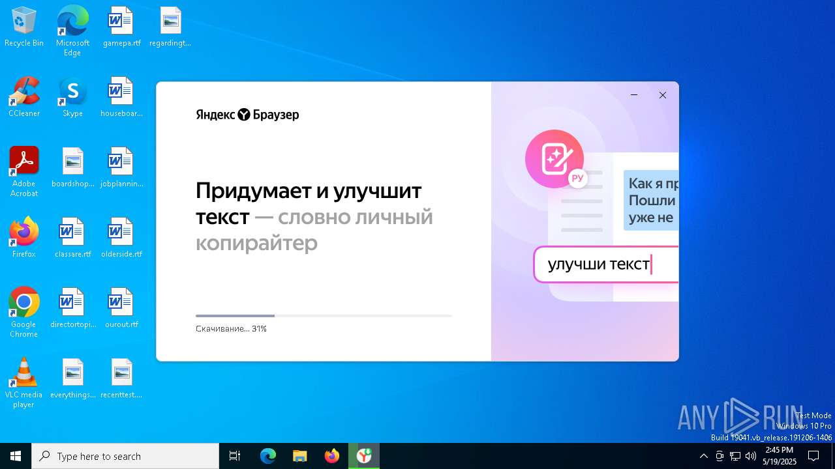
Task: Select the regardingt... image file icon
Action: tap(170, 27)
